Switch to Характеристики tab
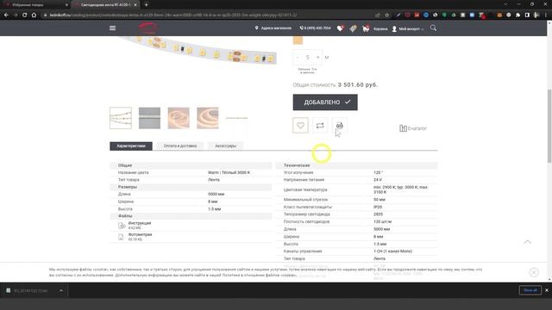 (131, 146)
